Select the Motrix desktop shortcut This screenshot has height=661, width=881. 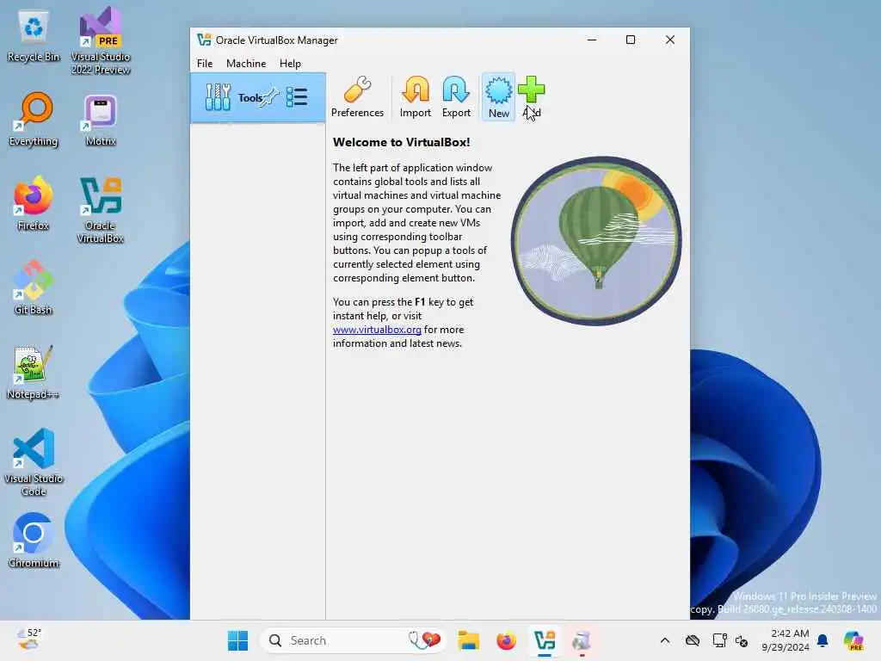[101, 120]
